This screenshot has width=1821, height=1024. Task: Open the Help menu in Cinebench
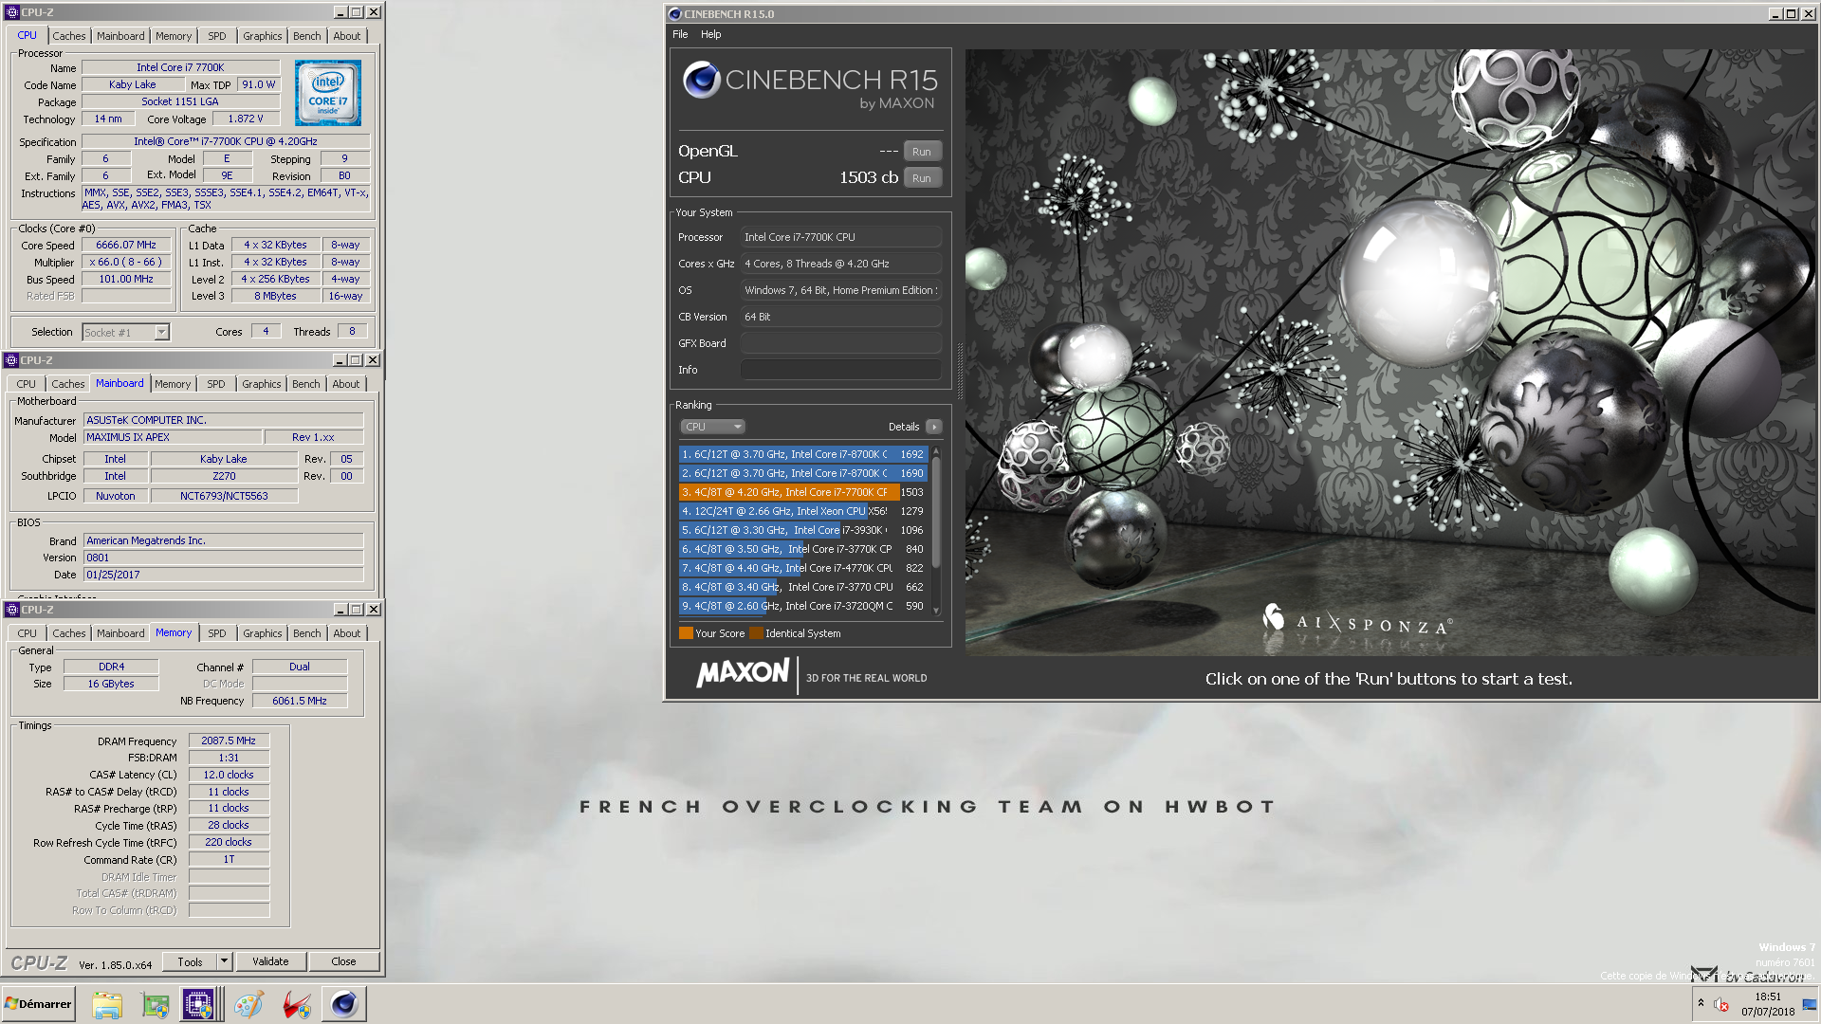point(710,34)
